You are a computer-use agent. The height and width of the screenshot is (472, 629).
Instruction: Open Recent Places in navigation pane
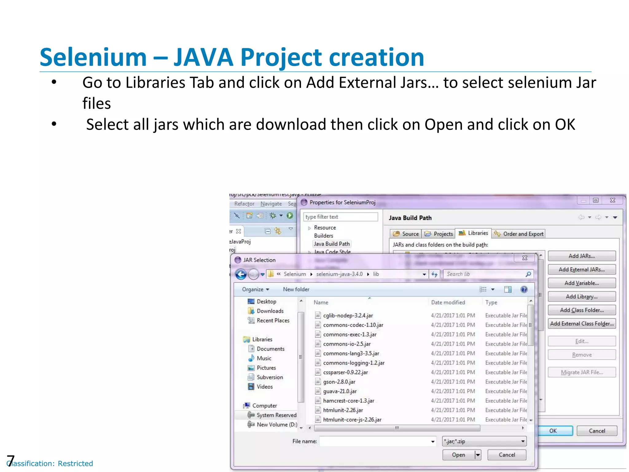(269, 321)
